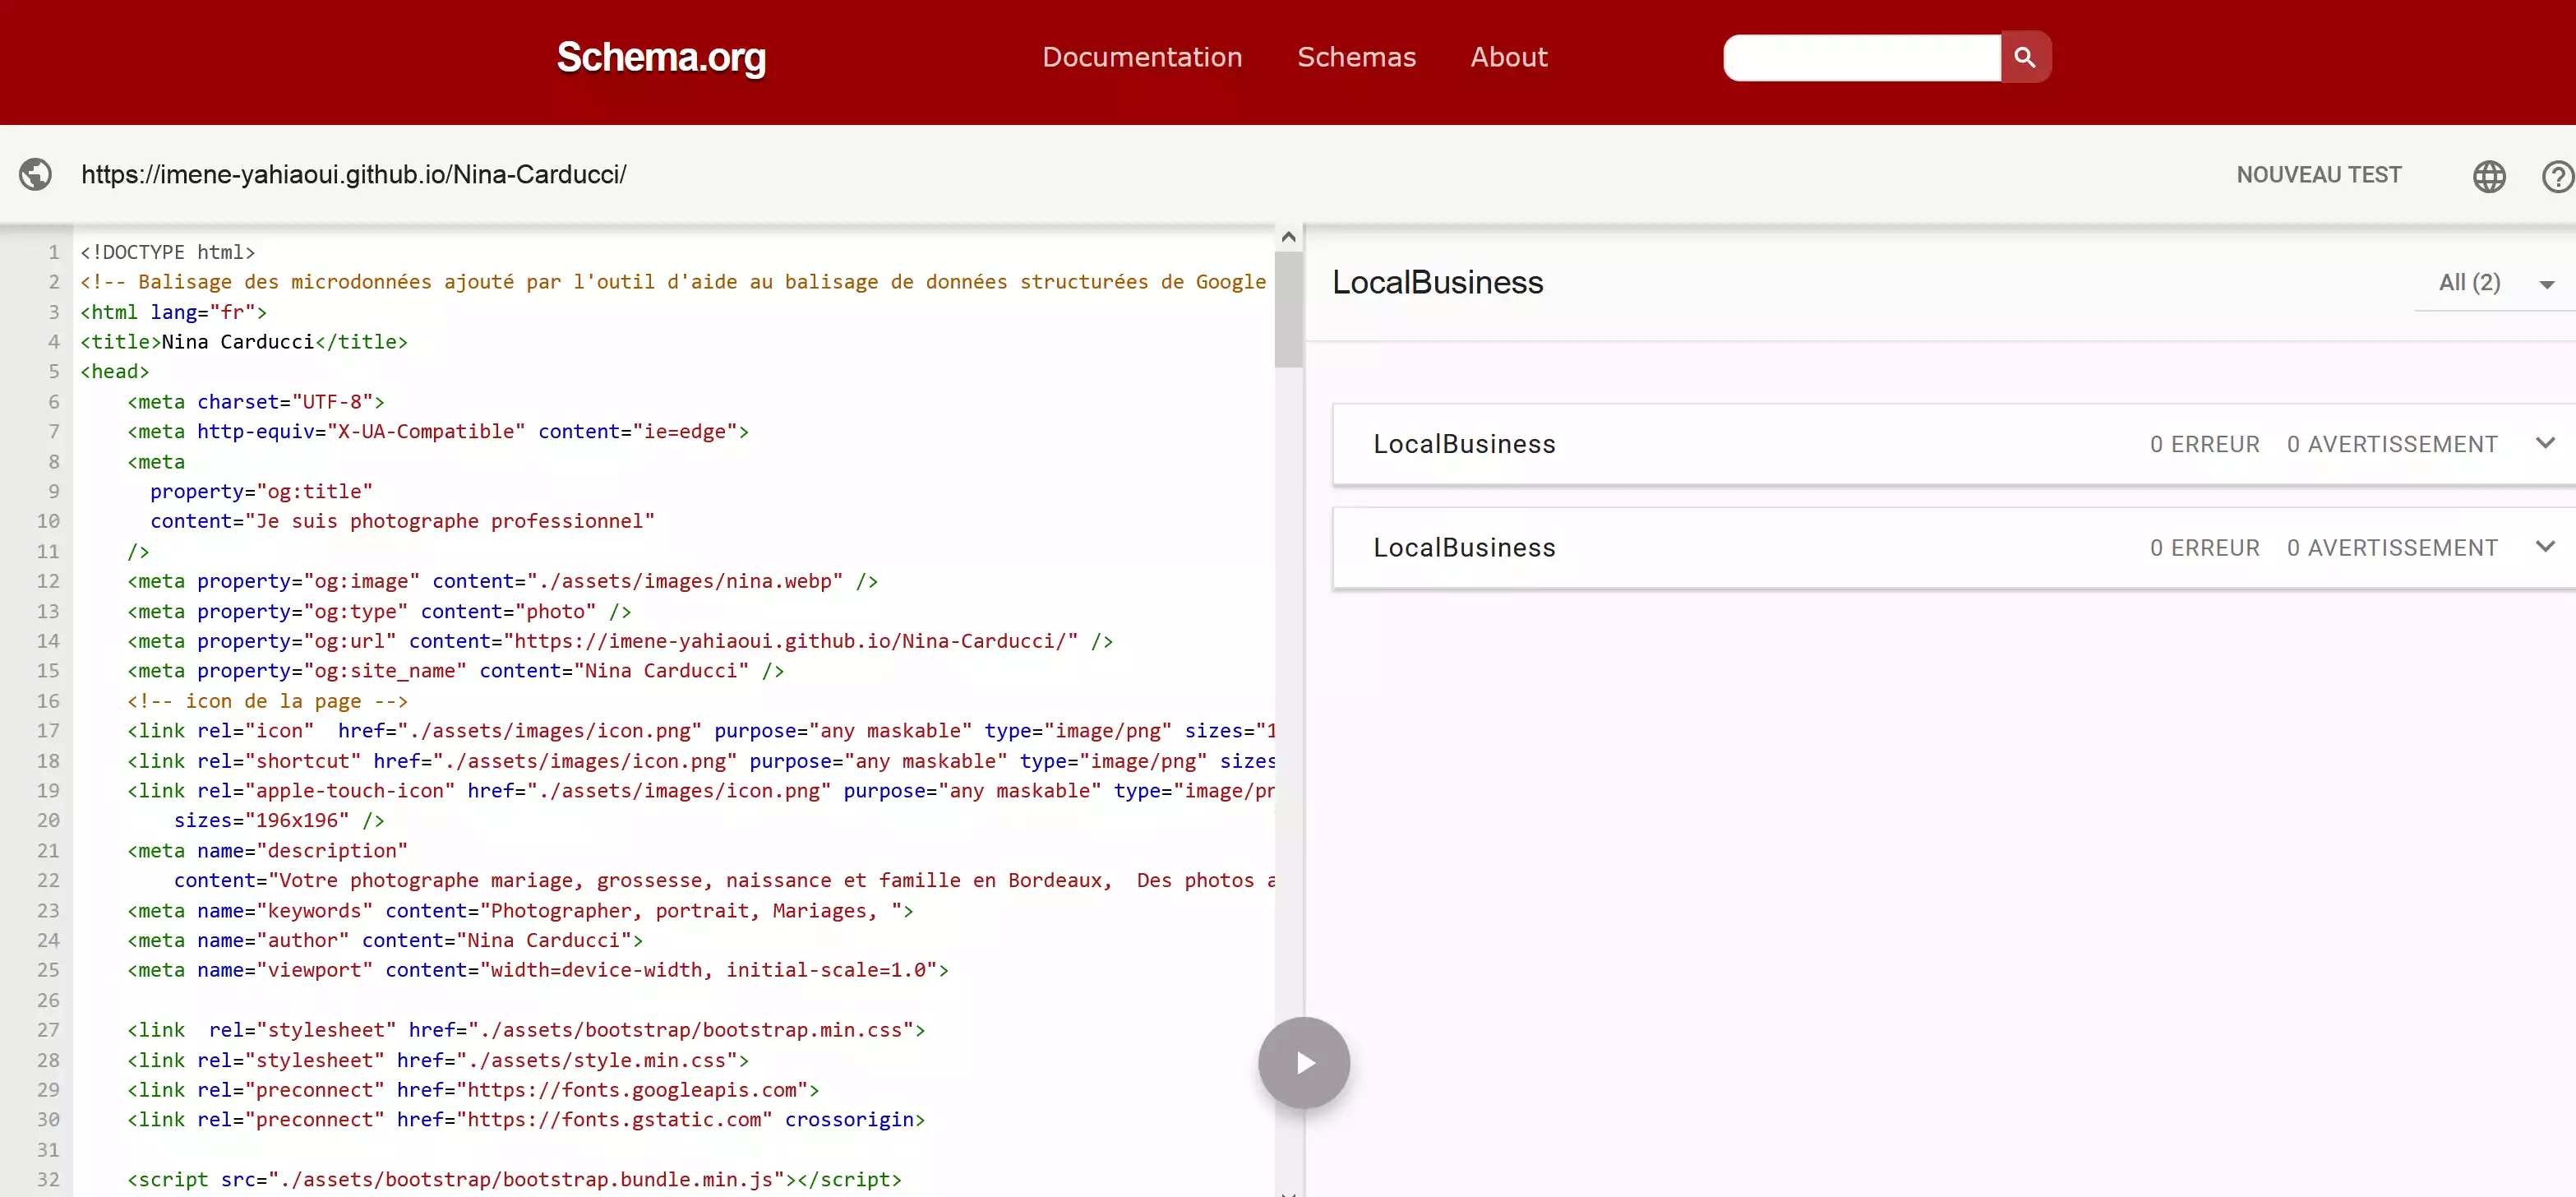Viewport: 2576px width, 1197px height.
Task: Click the LocalBusiness panel heading
Action: 1437,283
